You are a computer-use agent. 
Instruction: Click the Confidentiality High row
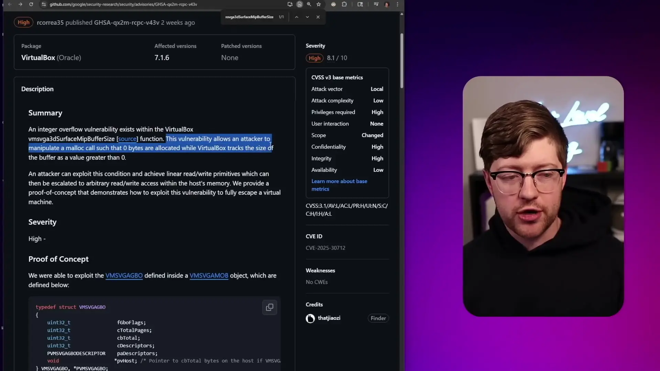click(x=347, y=147)
